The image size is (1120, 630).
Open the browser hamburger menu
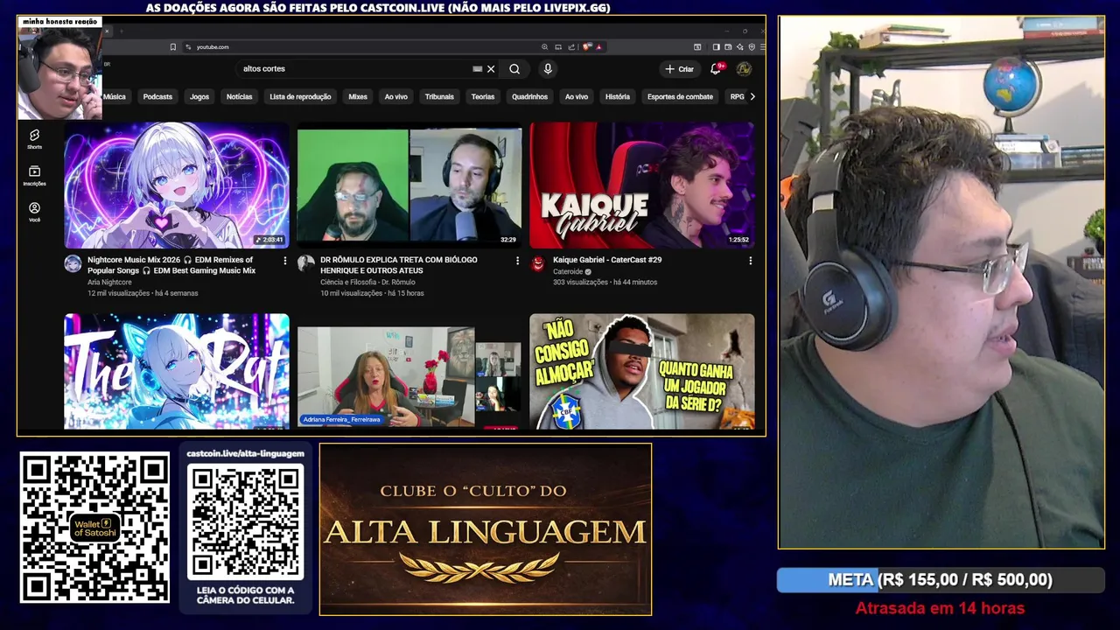[763, 47]
